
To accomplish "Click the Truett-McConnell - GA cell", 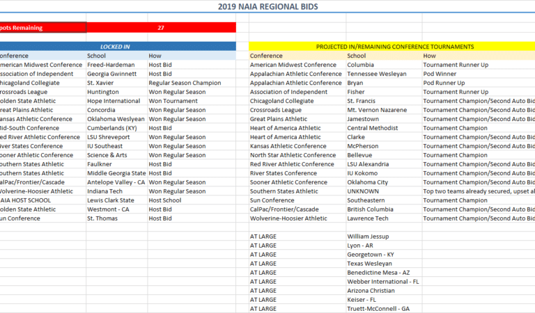I will click(379, 309).
